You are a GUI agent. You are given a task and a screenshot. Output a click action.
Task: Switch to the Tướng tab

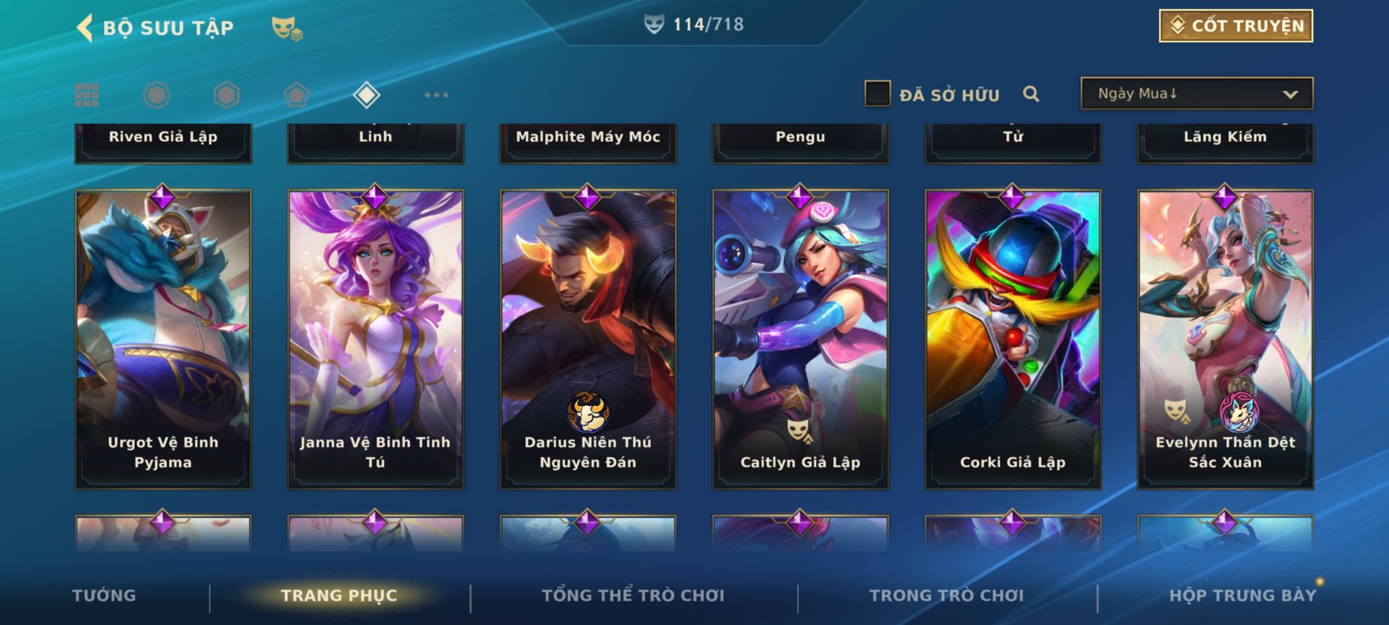(x=104, y=595)
